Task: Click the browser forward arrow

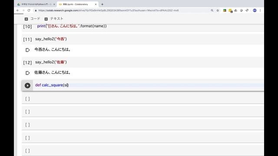Action: point(23,10)
